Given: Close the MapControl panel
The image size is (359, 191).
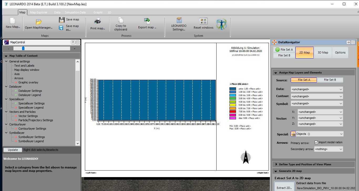Looking at the screenshot, I should (x=77, y=42).
